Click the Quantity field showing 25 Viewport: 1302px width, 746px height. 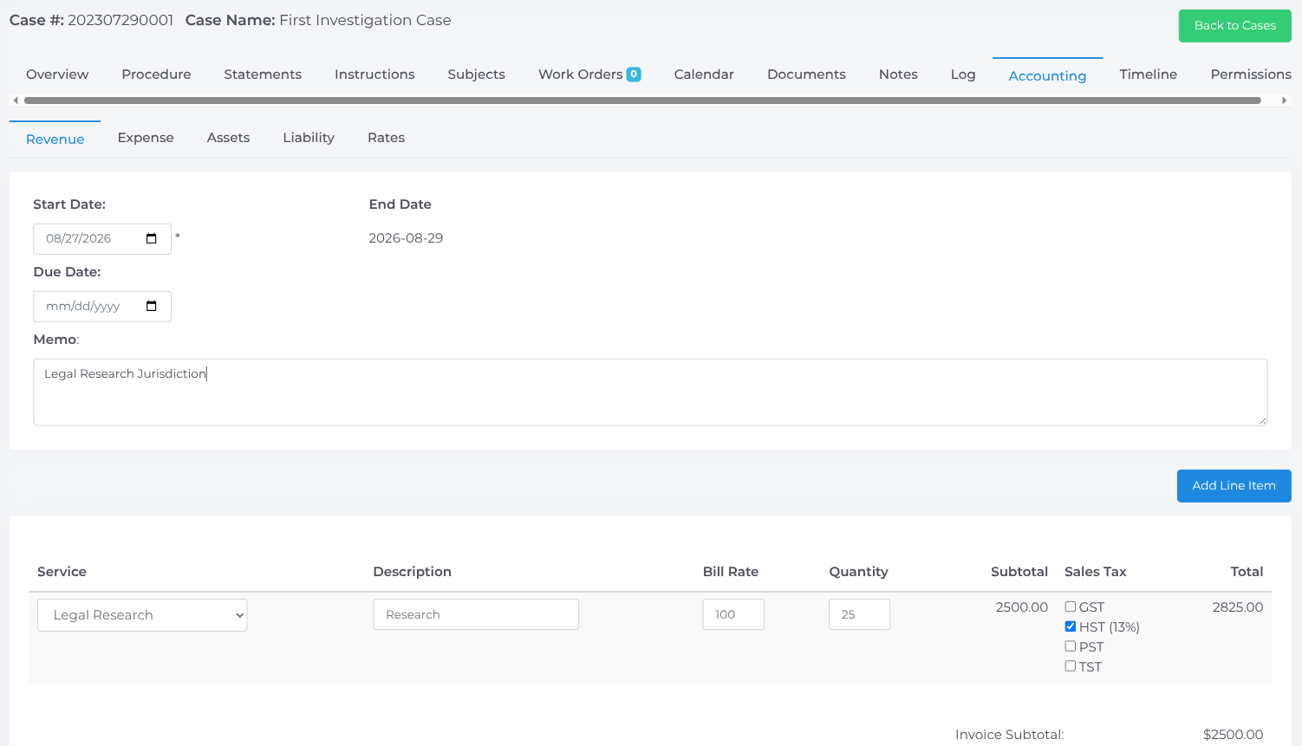859,614
